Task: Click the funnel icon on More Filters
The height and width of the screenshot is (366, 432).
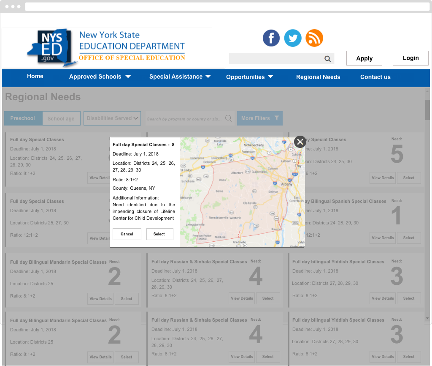Action: (x=276, y=118)
